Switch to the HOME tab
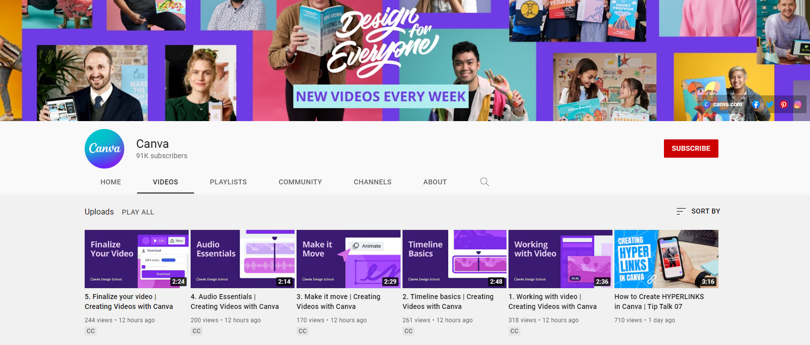Screen dimensions: 810x345 (x=111, y=182)
